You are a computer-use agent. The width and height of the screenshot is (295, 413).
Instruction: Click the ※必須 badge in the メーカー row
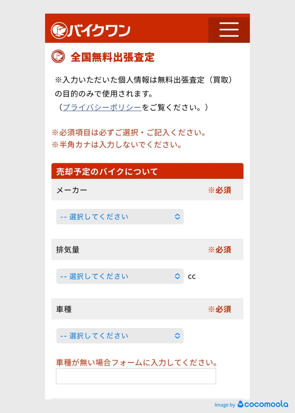pyautogui.click(x=220, y=190)
